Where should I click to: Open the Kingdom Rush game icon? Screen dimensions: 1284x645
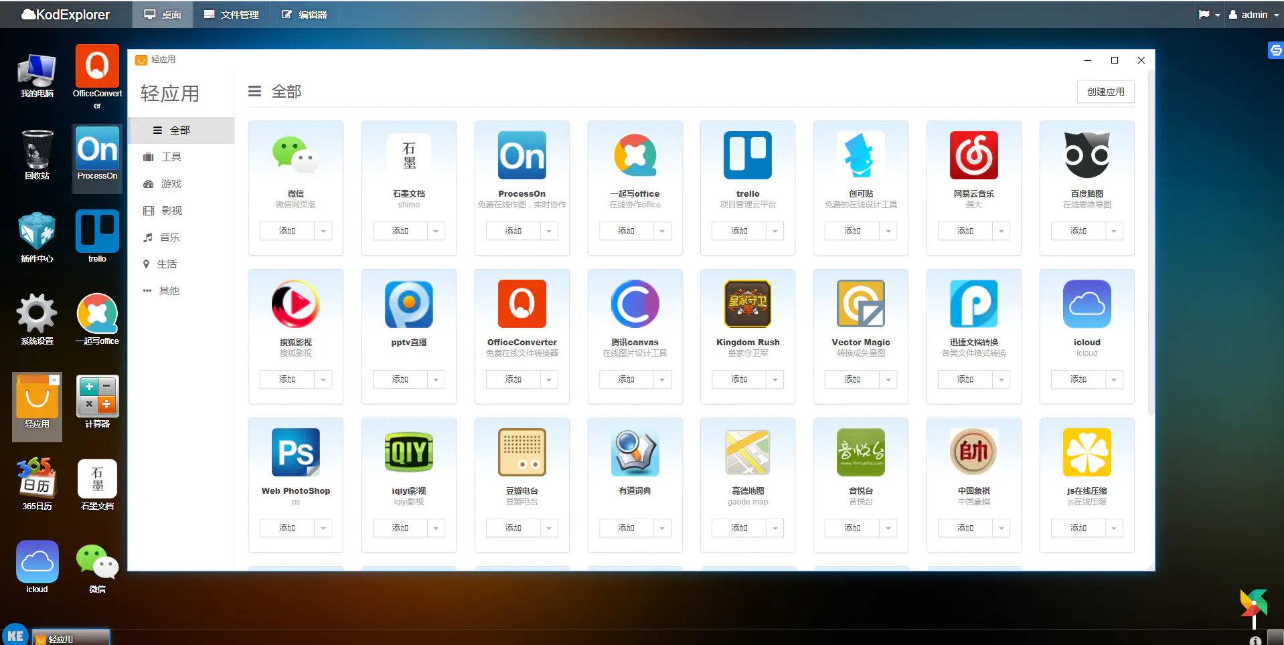coord(747,304)
